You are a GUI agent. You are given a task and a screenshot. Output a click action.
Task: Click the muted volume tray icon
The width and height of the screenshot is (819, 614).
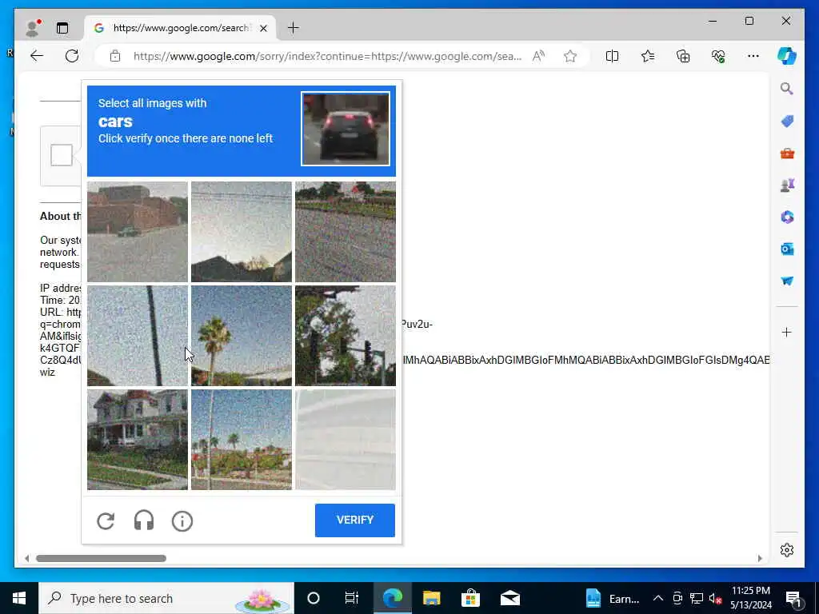tap(716, 598)
